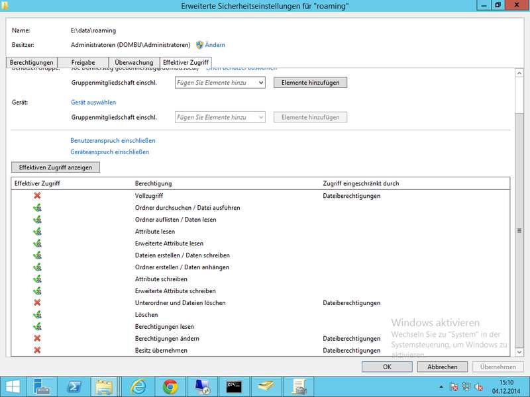
Task: Click the green check icon for Ordner durchsuchen / Datei ausführen
Action: coord(37,208)
